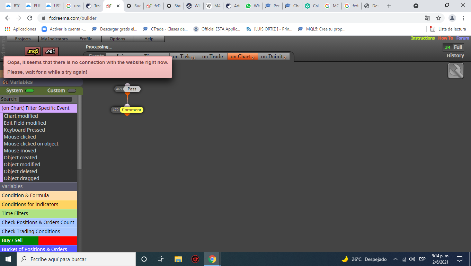
Task: Bookmark this page with the star icon
Action: coord(438,18)
